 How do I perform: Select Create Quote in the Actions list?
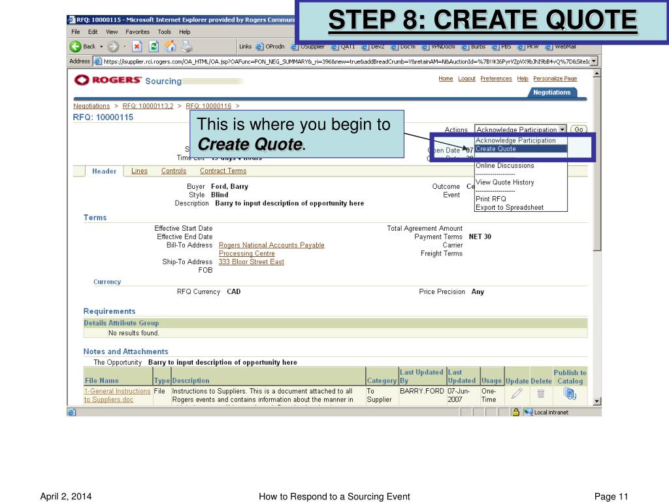point(521,148)
